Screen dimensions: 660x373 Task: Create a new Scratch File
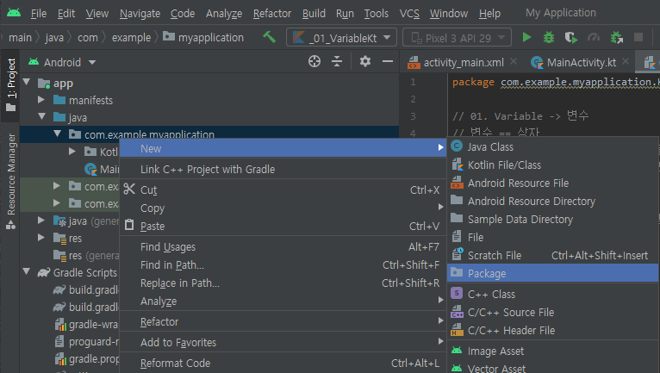pyautogui.click(x=552, y=256)
